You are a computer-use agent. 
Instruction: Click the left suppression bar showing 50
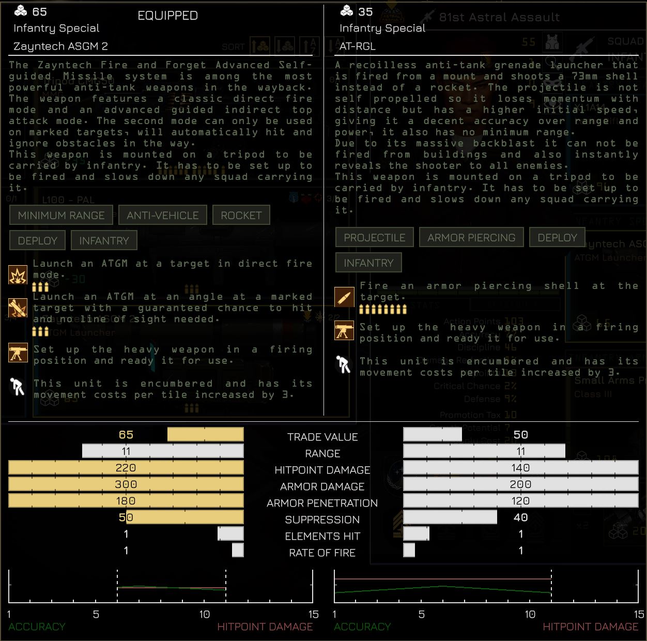point(184,517)
